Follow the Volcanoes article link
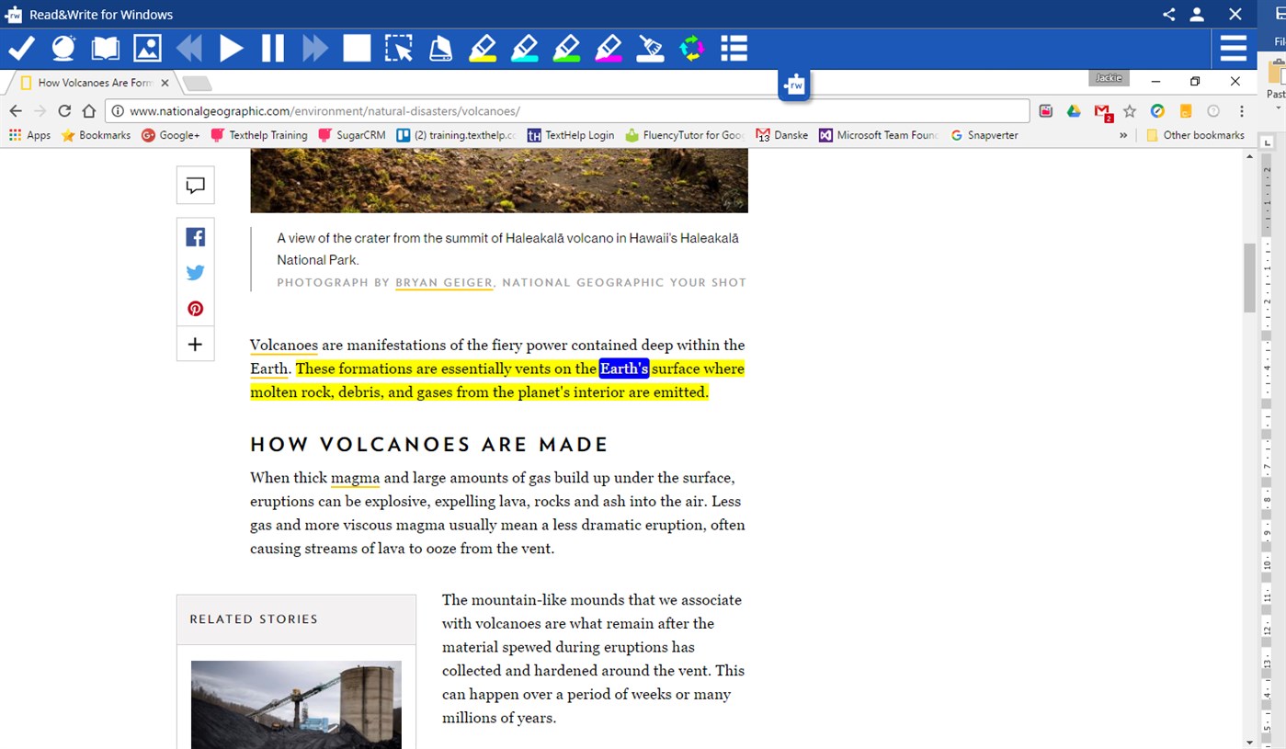Image resolution: width=1286 pixels, height=749 pixels. pos(283,345)
